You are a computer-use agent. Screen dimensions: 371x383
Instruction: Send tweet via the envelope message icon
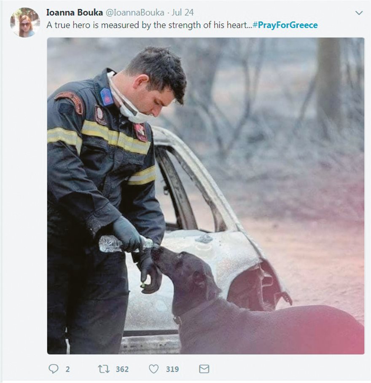pyautogui.click(x=204, y=369)
